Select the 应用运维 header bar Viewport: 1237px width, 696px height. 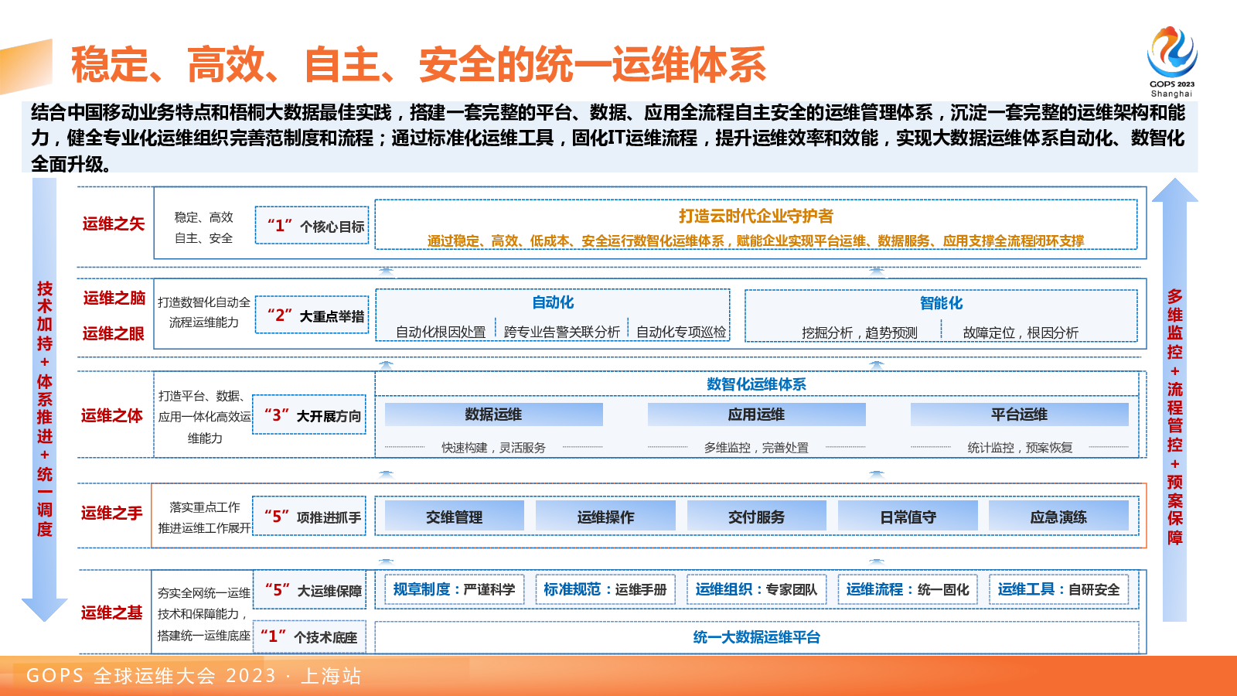(756, 415)
